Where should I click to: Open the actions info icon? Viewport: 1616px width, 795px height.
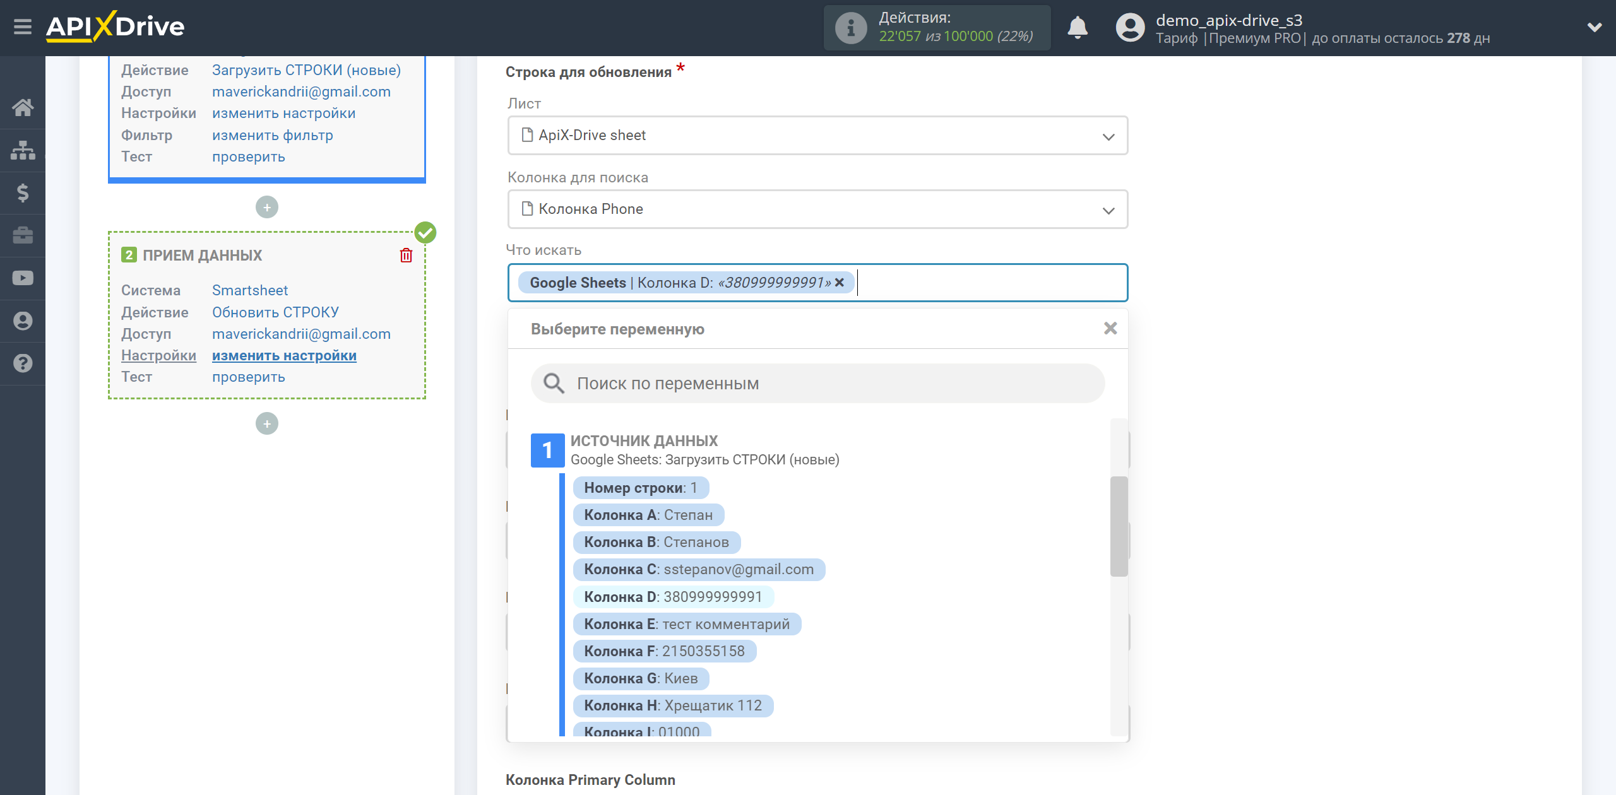(x=850, y=28)
